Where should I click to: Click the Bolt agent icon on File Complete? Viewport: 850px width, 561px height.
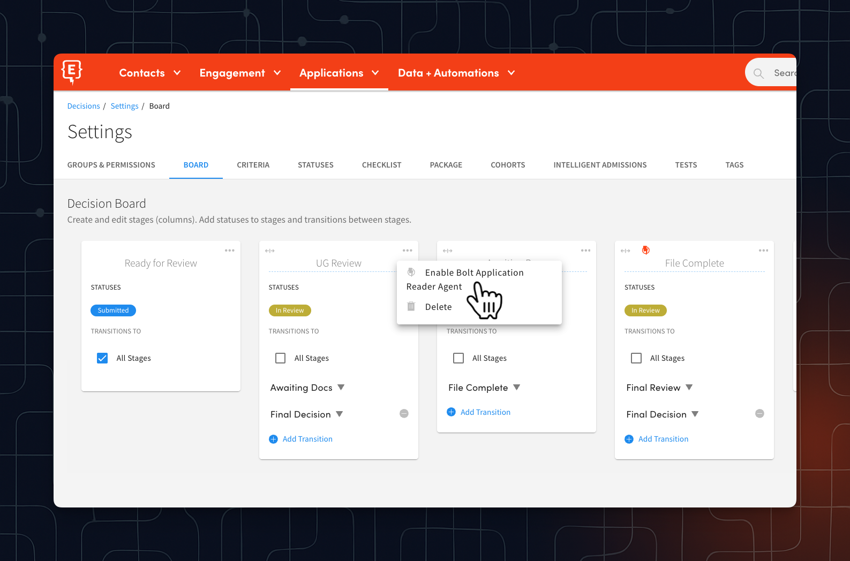[646, 250]
